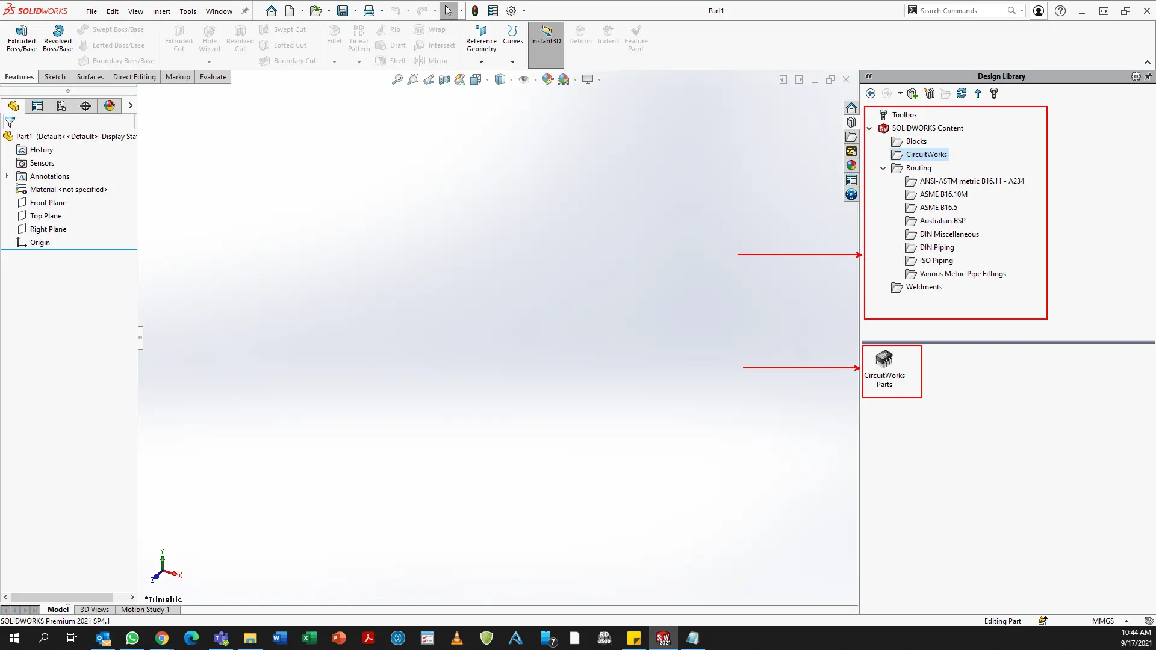
Task: Select the Weldments folder
Action: [924, 287]
